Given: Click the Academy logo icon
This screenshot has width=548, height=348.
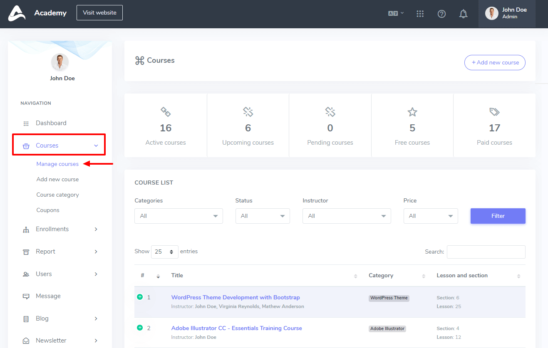Looking at the screenshot, I should point(17,13).
